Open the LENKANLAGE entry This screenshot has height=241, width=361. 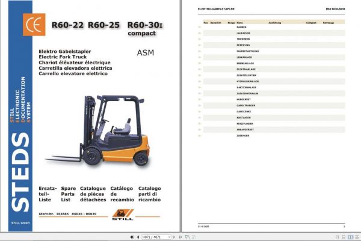[x=244, y=57]
